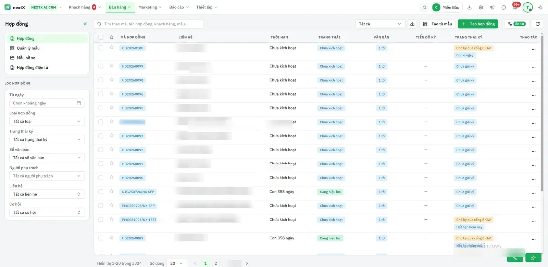The height and width of the screenshot is (267, 548).
Task: Open the user avatar T menu
Action: click(x=528, y=8)
